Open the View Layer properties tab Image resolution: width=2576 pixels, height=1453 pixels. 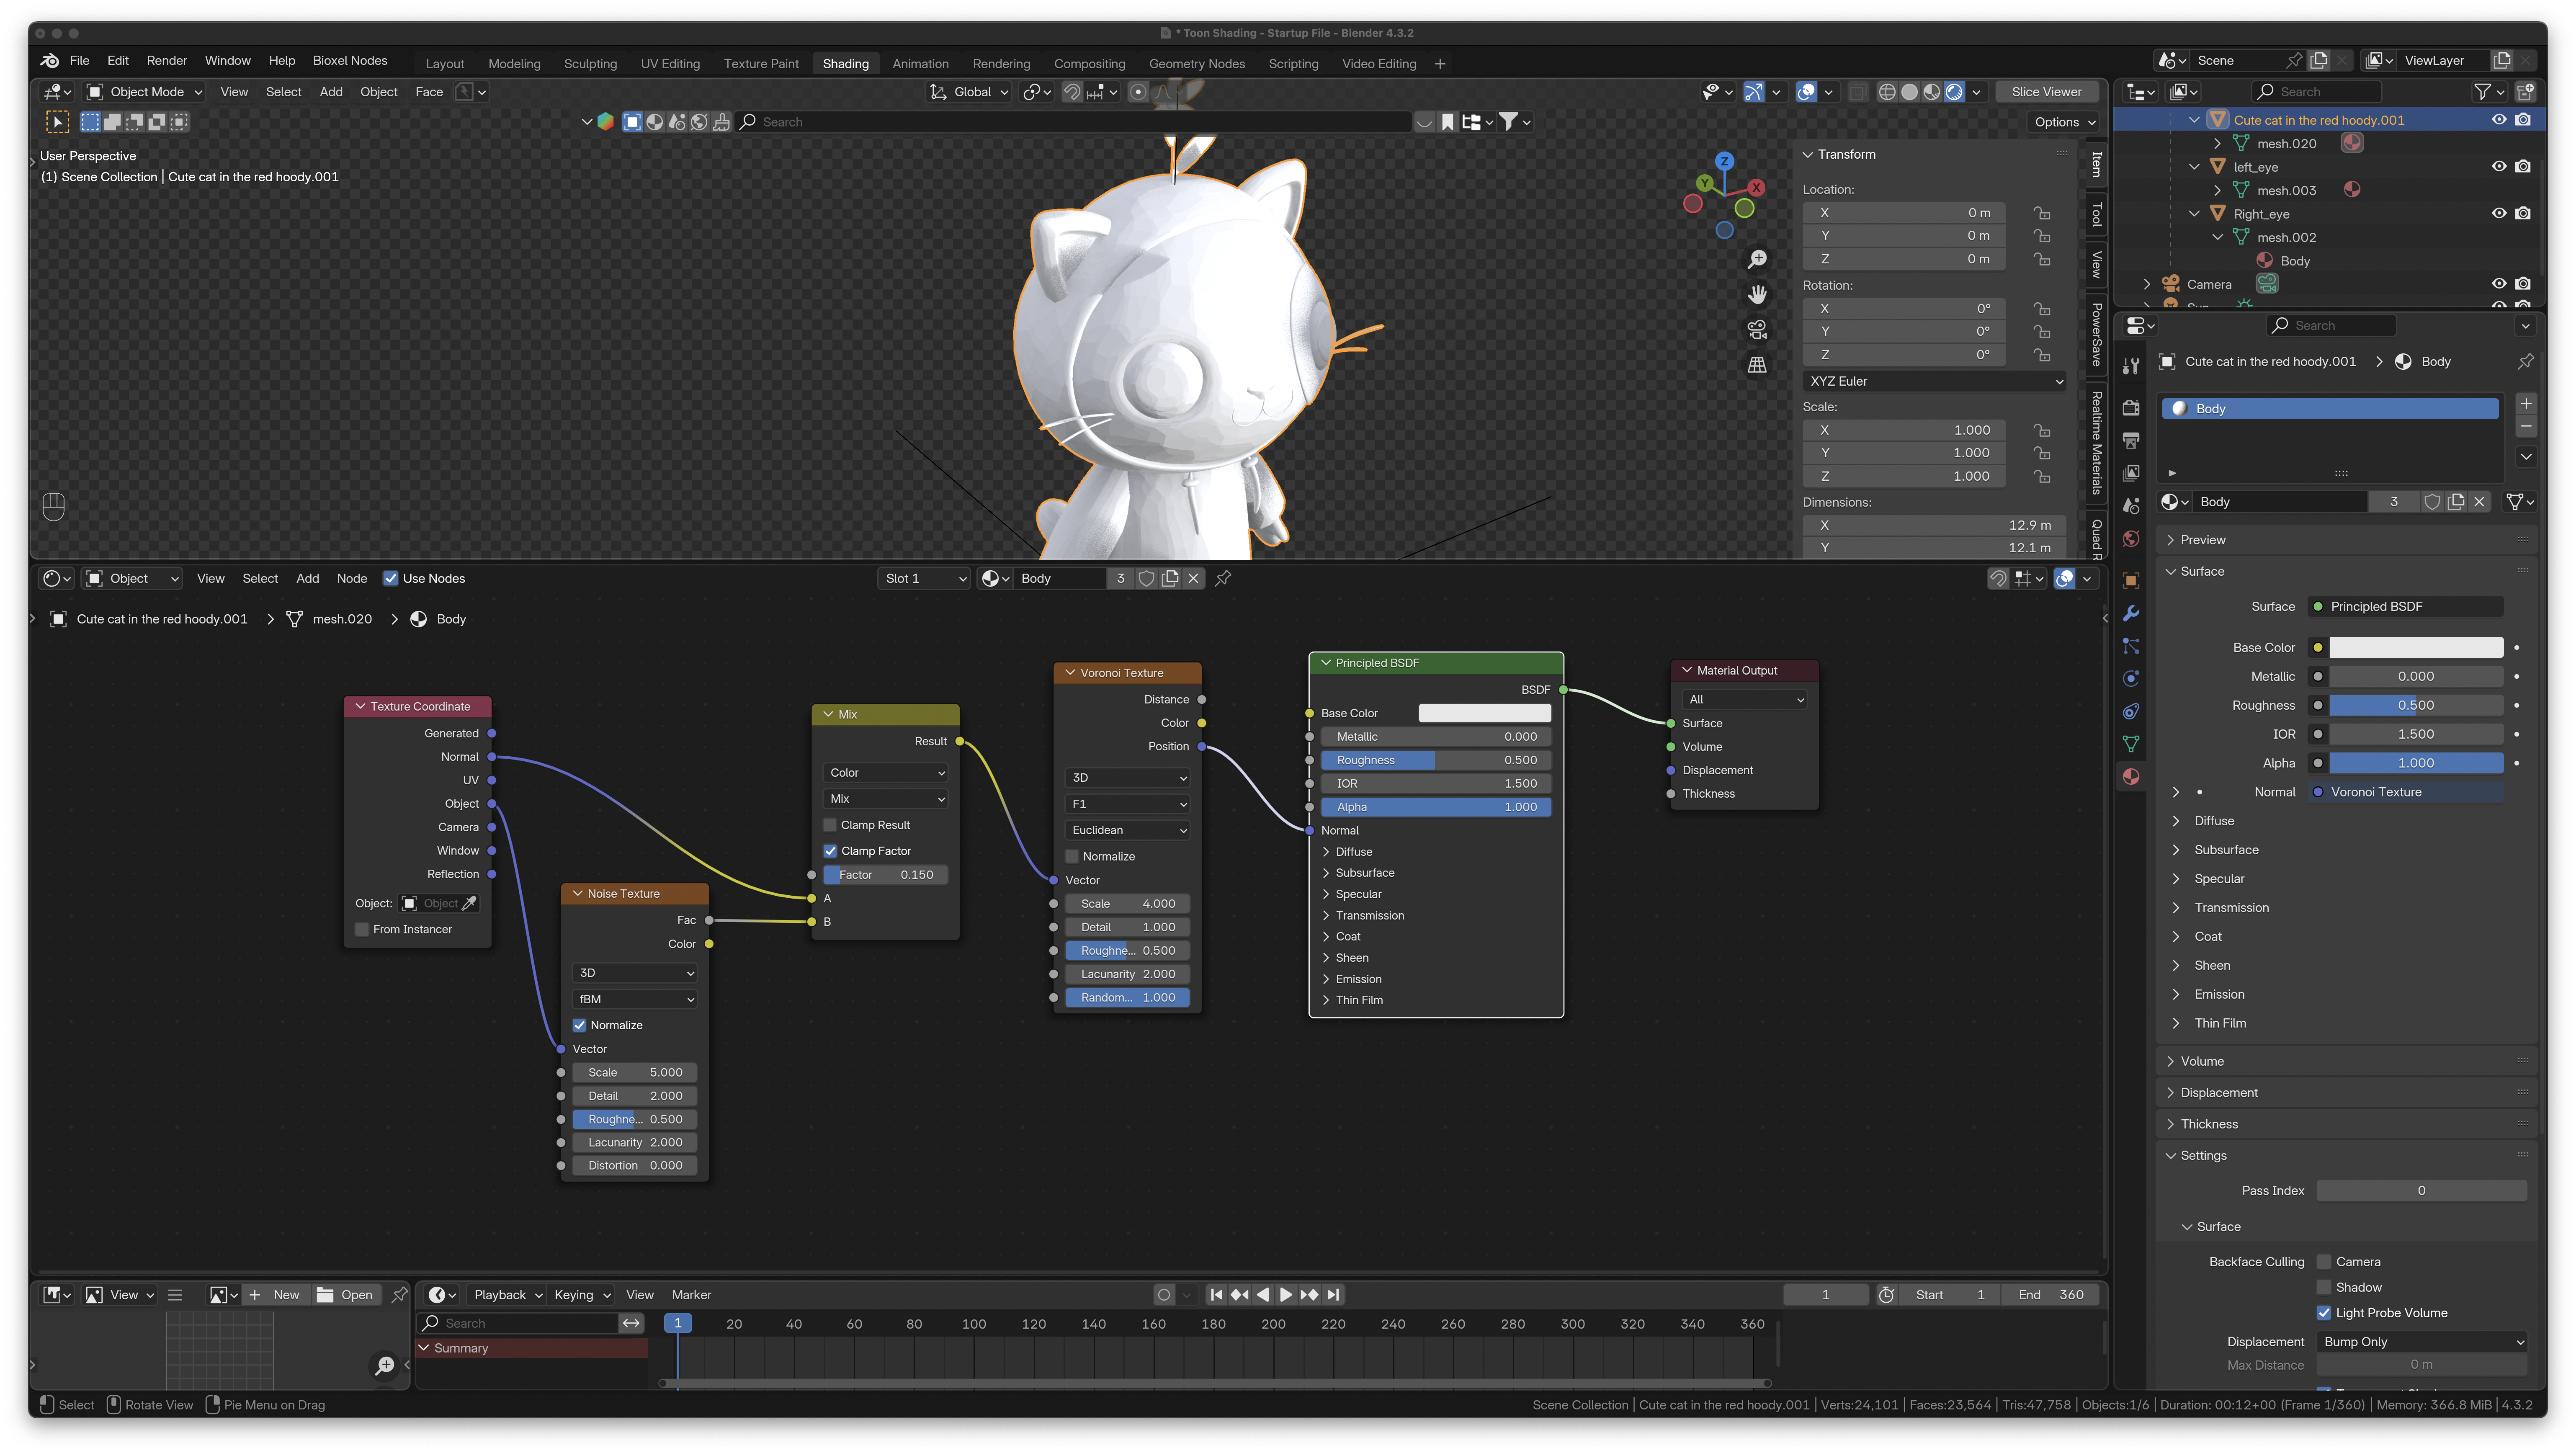2131,473
